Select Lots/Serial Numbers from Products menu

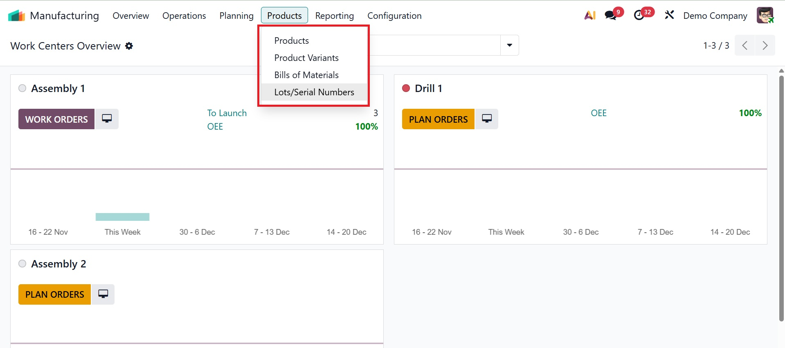tap(314, 92)
